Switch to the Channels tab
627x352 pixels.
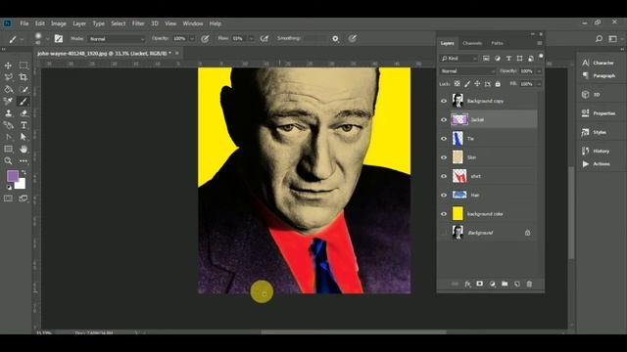[472, 43]
